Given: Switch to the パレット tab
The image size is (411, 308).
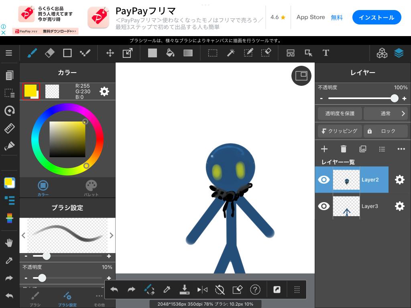Looking at the screenshot, I should coord(91,188).
